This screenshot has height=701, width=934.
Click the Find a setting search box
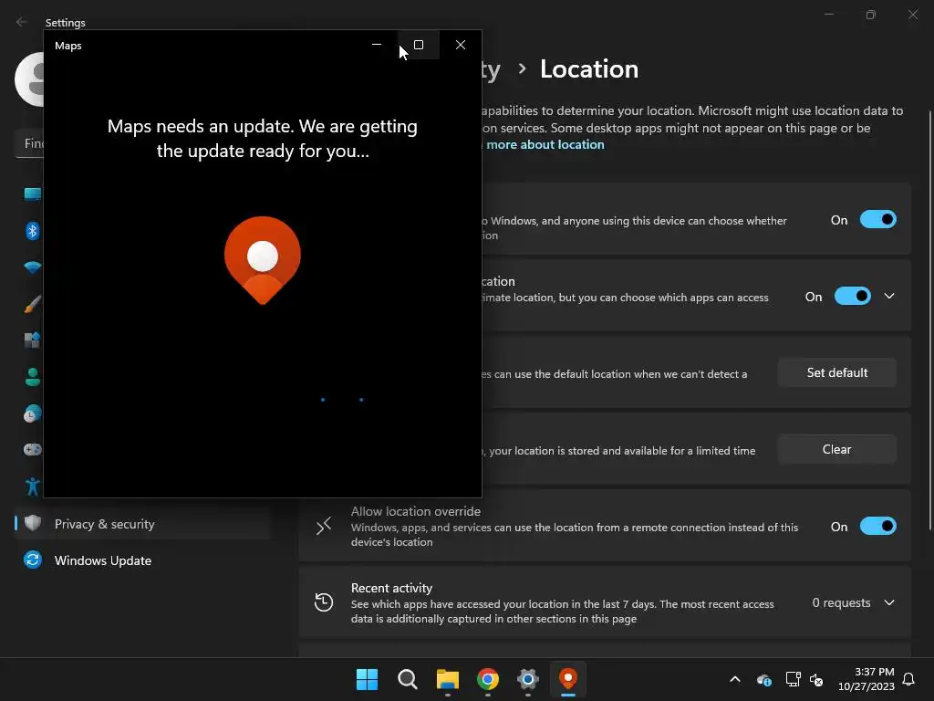(x=29, y=143)
